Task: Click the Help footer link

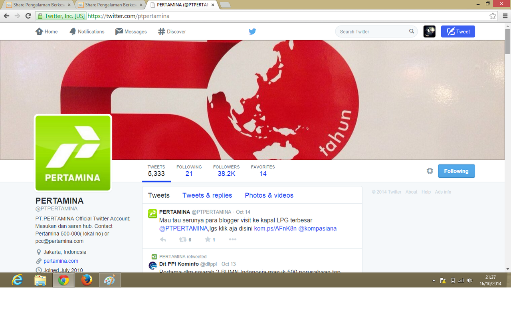Action: click(426, 192)
